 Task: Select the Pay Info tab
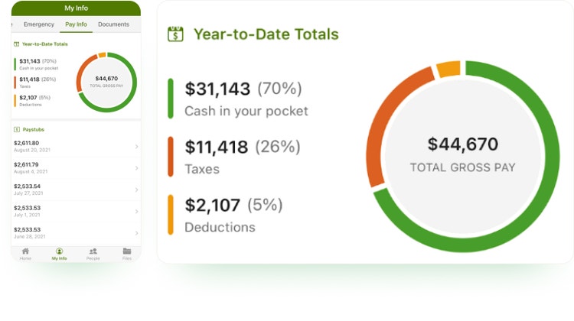click(x=76, y=24)
